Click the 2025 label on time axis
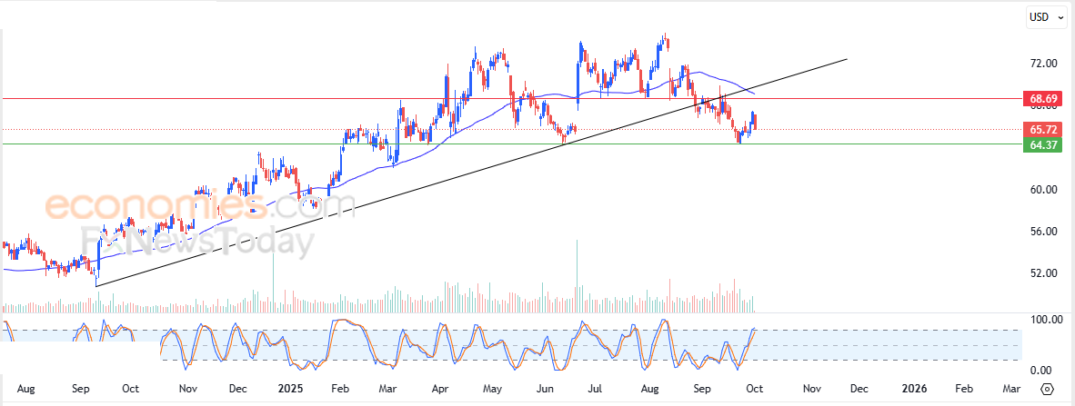Image resolution: width=1075 pixels, height=406 pixels. pos(291,389)
